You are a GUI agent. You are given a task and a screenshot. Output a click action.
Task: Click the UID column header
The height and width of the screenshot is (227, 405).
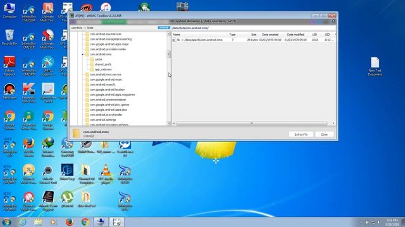315,35
